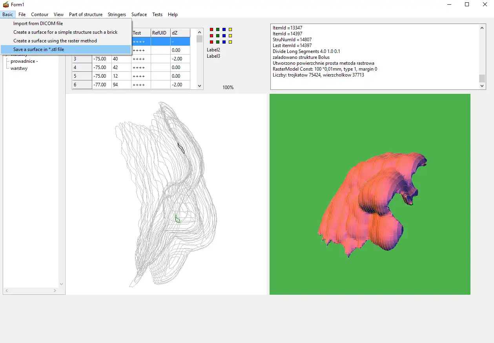Click the top-row blue color square
The height and width of the screenshot is (343, 494).
coord(224,29)
